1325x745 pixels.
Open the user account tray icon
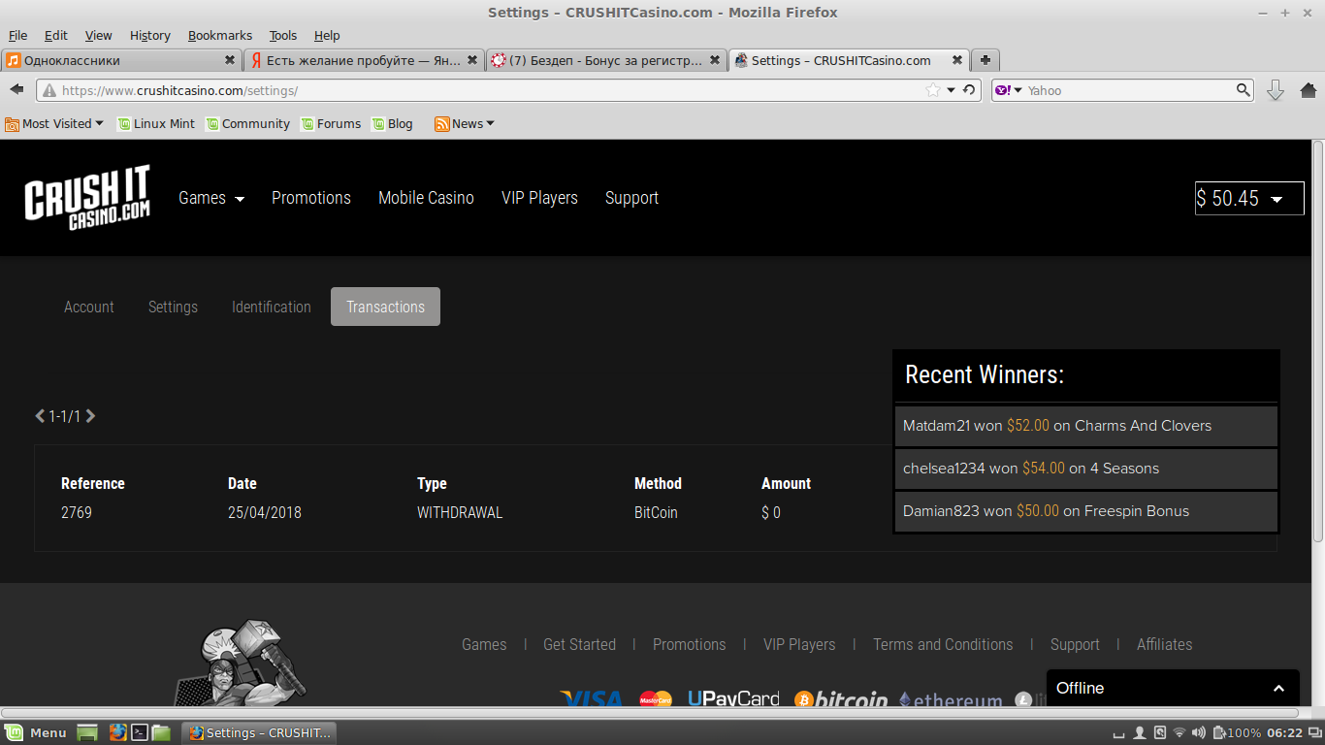click(x=1141, y=733)
